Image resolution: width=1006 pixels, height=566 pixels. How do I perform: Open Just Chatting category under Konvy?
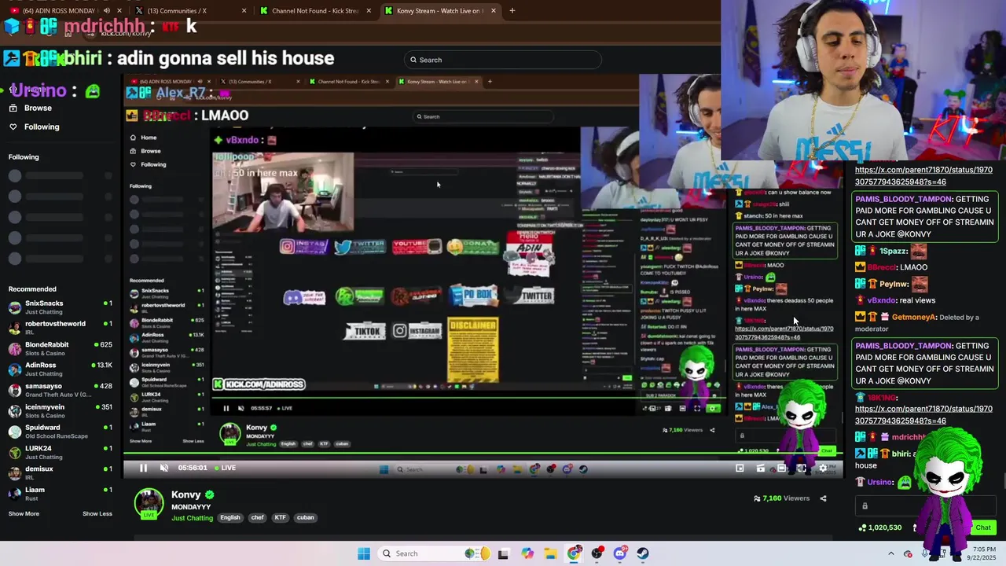point(193,518)
